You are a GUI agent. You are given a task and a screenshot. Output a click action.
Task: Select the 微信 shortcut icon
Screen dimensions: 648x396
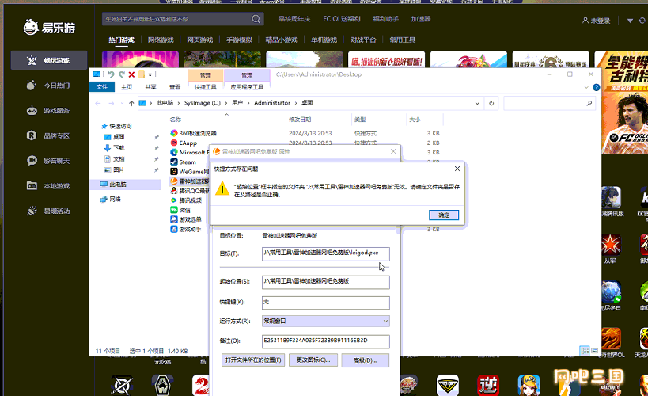(174, 210)
